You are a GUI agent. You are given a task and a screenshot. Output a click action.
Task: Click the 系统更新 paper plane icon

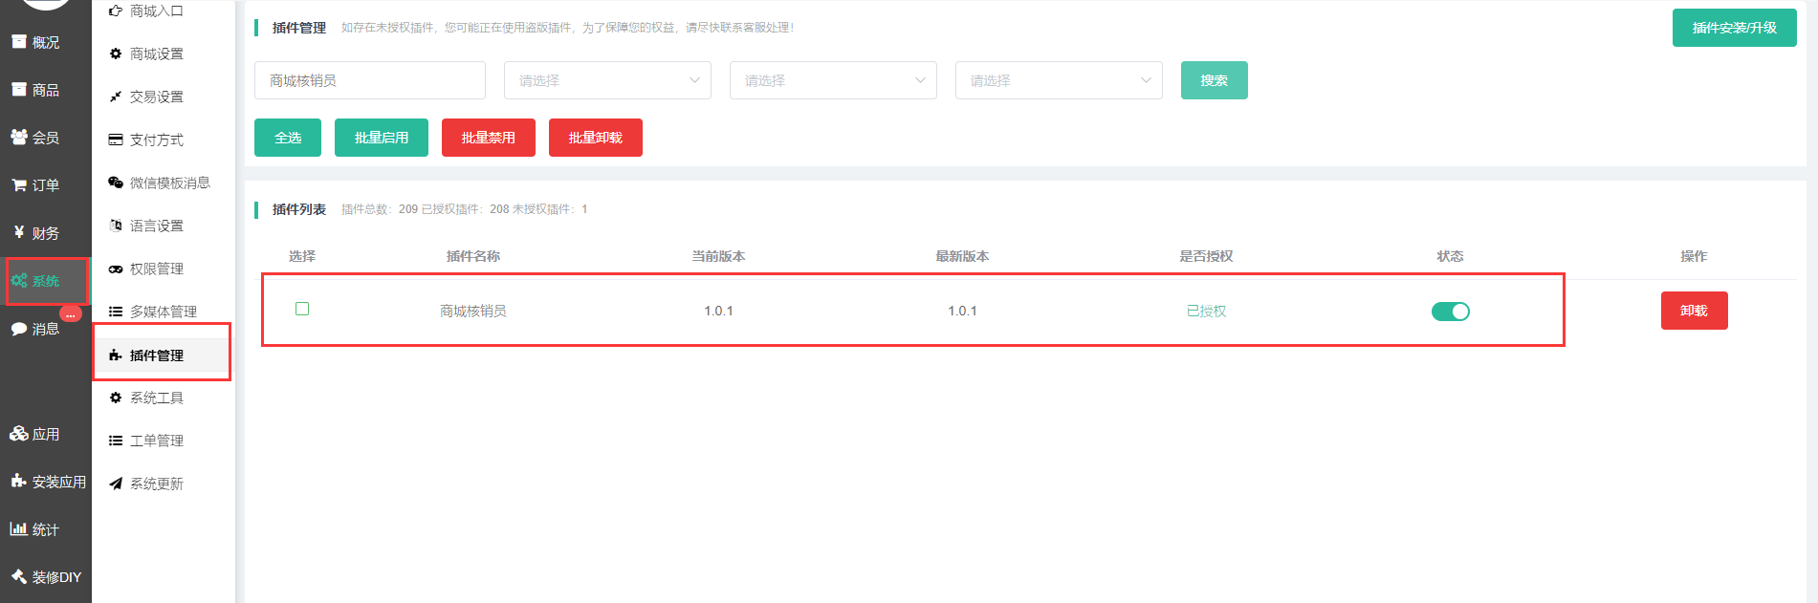(116, 484)
